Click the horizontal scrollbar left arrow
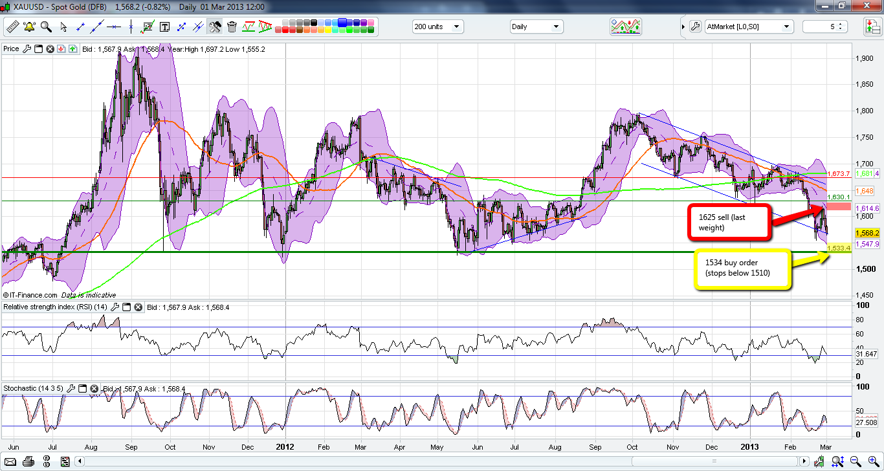Screen dimensions: 884x471 pos(80,461)
